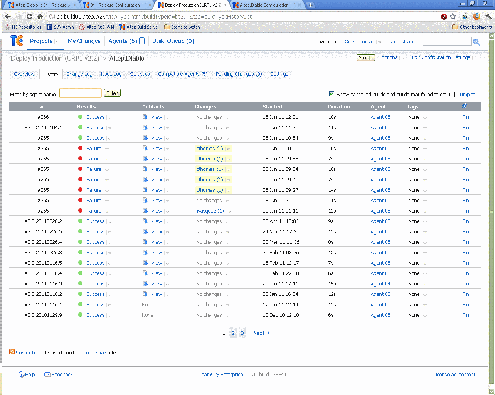Screen dimensions: 495x395
Task: Open the Change Log tab
Action: tap(79, 74)
